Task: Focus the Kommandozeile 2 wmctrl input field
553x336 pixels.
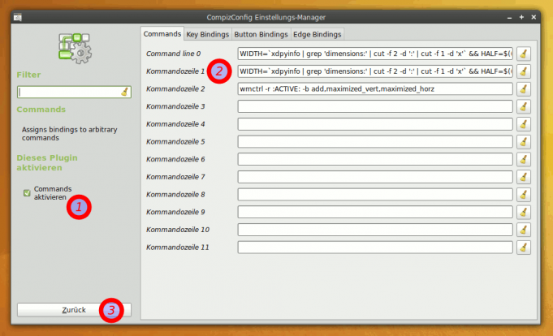Action: pos(374,88)
